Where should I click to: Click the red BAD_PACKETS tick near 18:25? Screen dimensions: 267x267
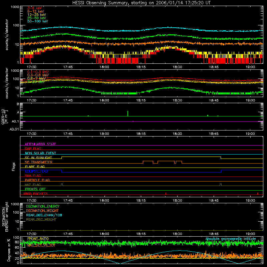coord(166,194)
